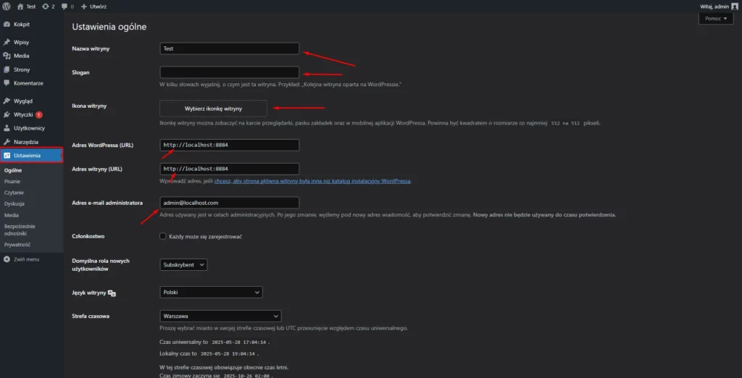Click into the Slogan text field
Image resolution: width=742 pixels, height=378 pixels.
tap(229, 72)
